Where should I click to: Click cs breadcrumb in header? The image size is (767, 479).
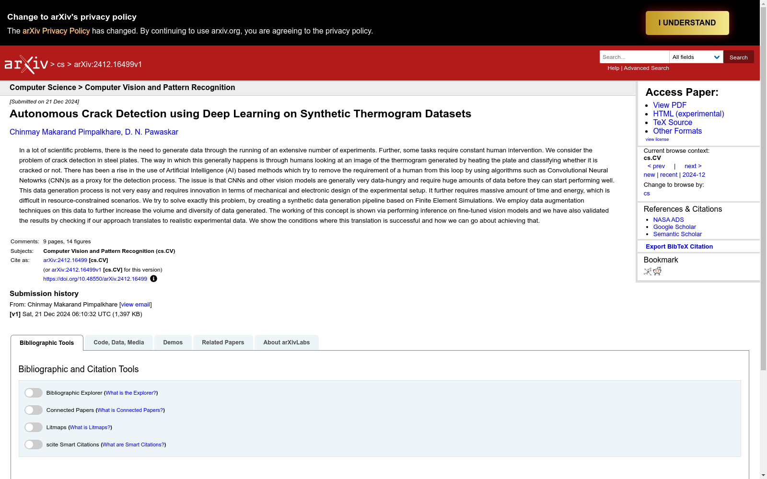61,64
